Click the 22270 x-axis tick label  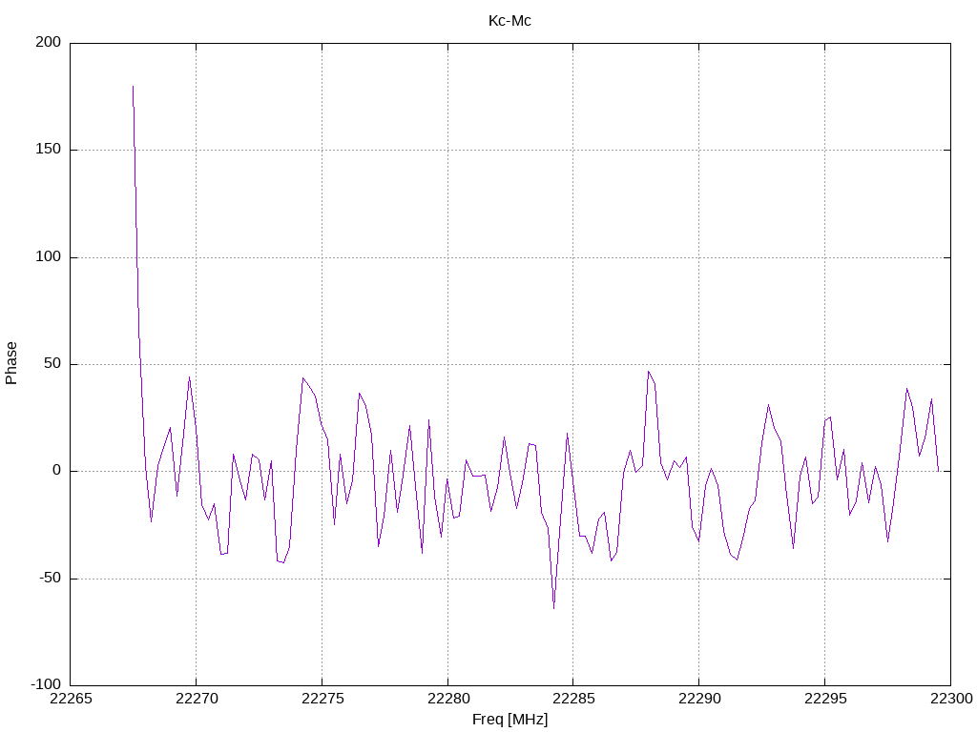[x=197, y=699]
